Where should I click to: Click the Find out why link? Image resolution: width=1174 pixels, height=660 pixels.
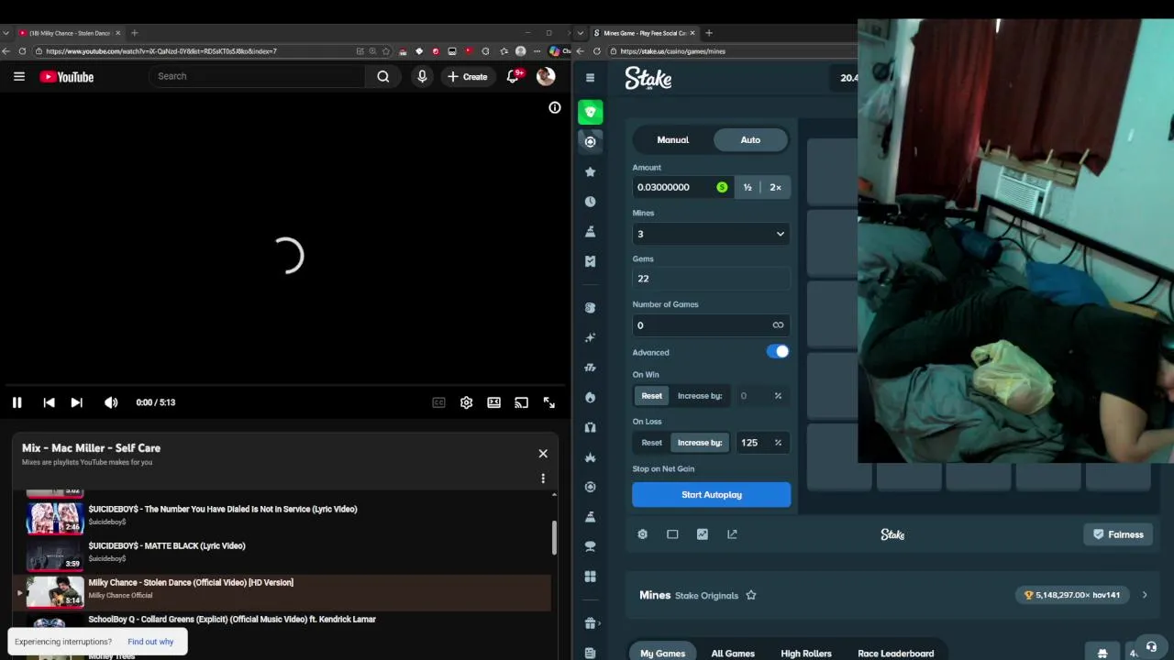tap(150, 642)
